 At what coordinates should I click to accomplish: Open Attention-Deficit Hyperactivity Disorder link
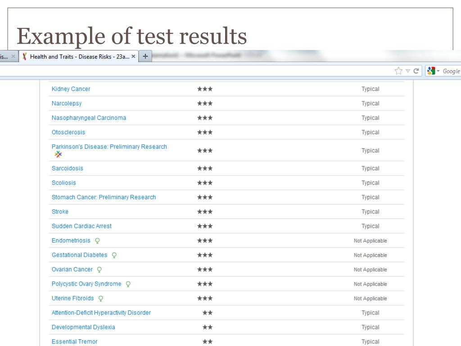pos(101,313)
